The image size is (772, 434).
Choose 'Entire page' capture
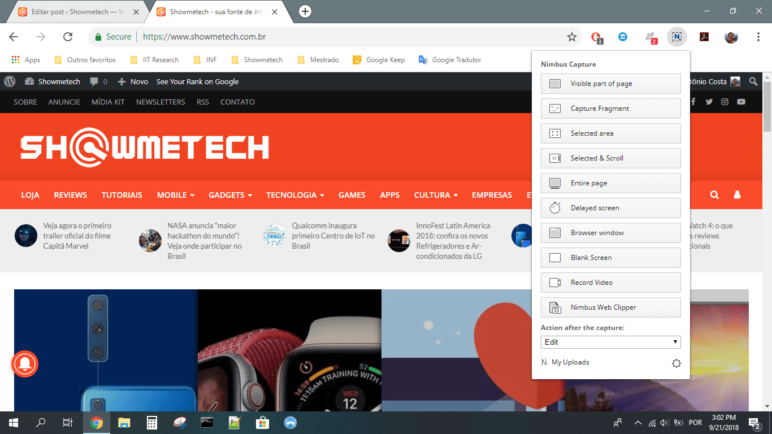pos(611,183)
